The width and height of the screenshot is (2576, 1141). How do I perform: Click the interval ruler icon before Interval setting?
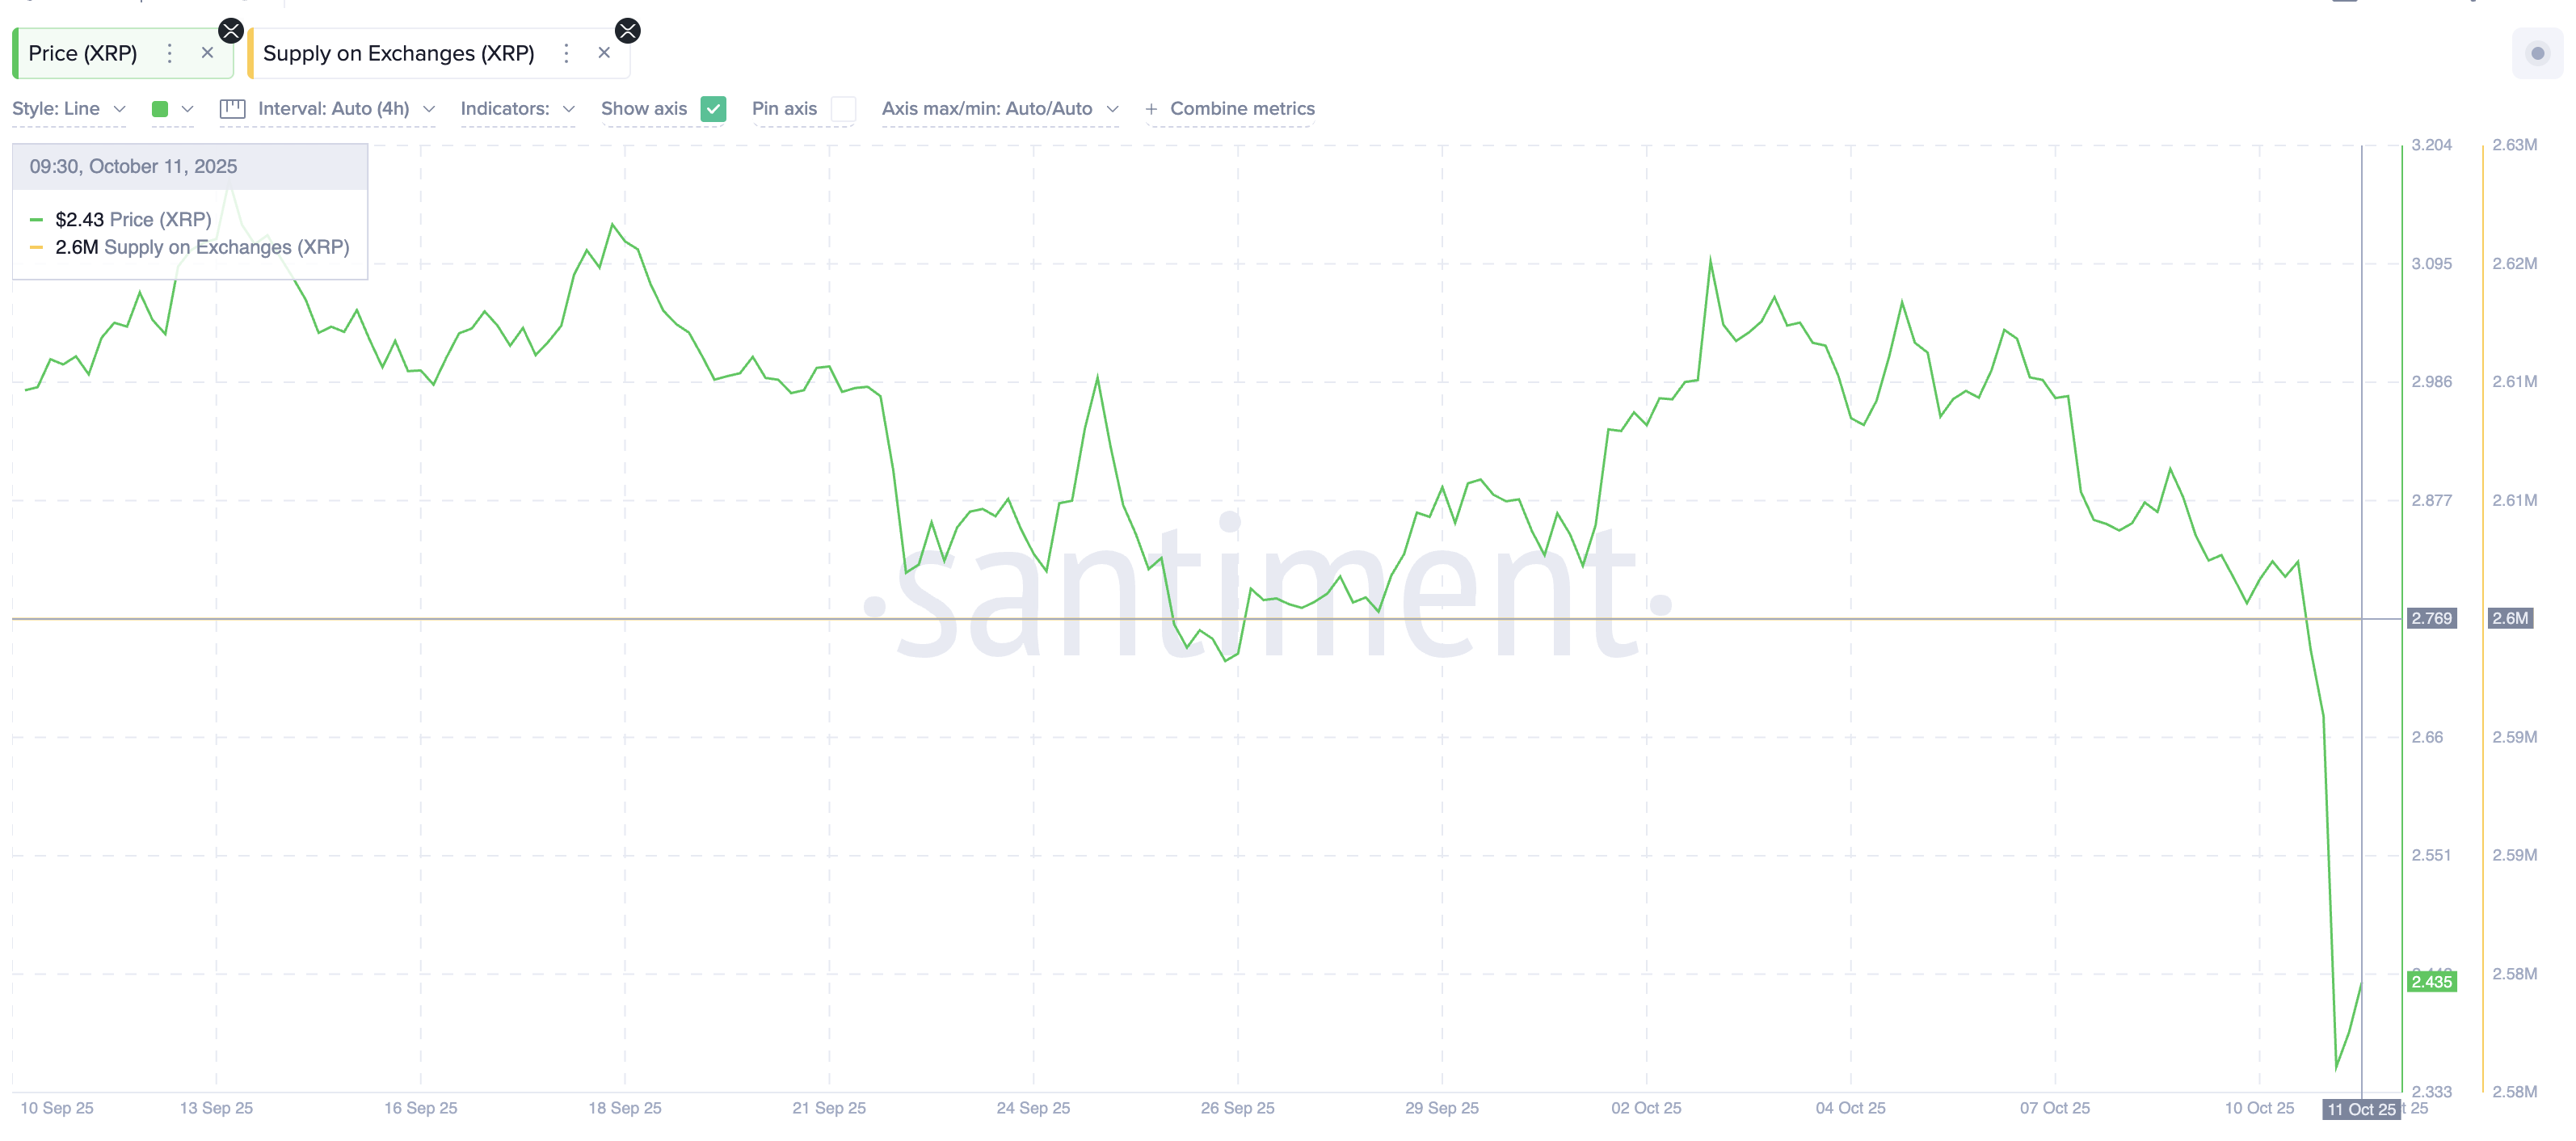232,109
